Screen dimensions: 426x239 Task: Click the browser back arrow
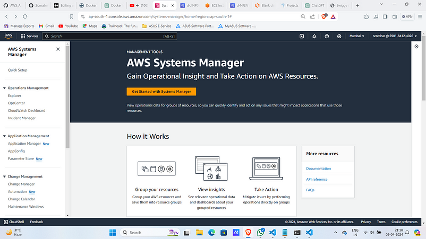point(6,16)
